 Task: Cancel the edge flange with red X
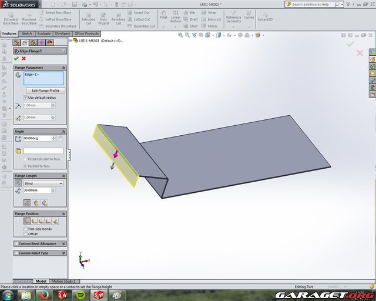click(23, 58)
